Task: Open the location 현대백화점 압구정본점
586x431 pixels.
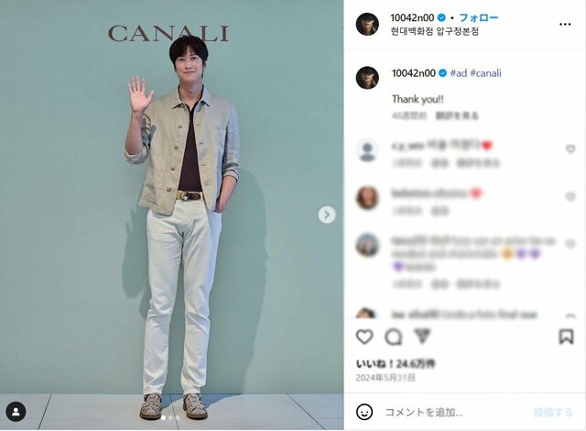Action: pos(434,31)
